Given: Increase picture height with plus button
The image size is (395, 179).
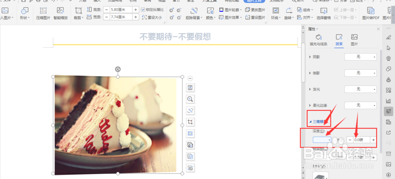Looking at the screenshot, I should [136, 10].
